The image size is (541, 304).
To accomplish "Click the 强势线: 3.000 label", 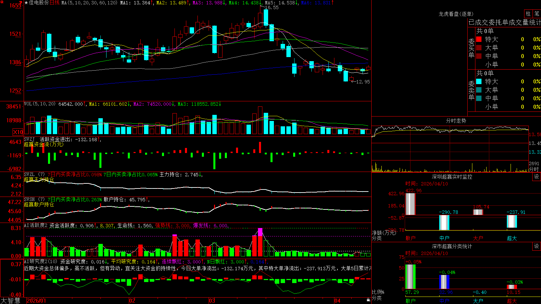I will [x=172, y=226].
